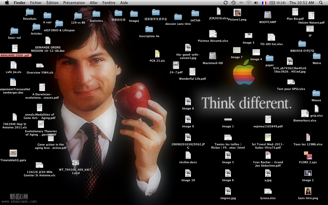Select the Statistics folder
The width and height of the screenshot is (328, 205).
[96, 14]
